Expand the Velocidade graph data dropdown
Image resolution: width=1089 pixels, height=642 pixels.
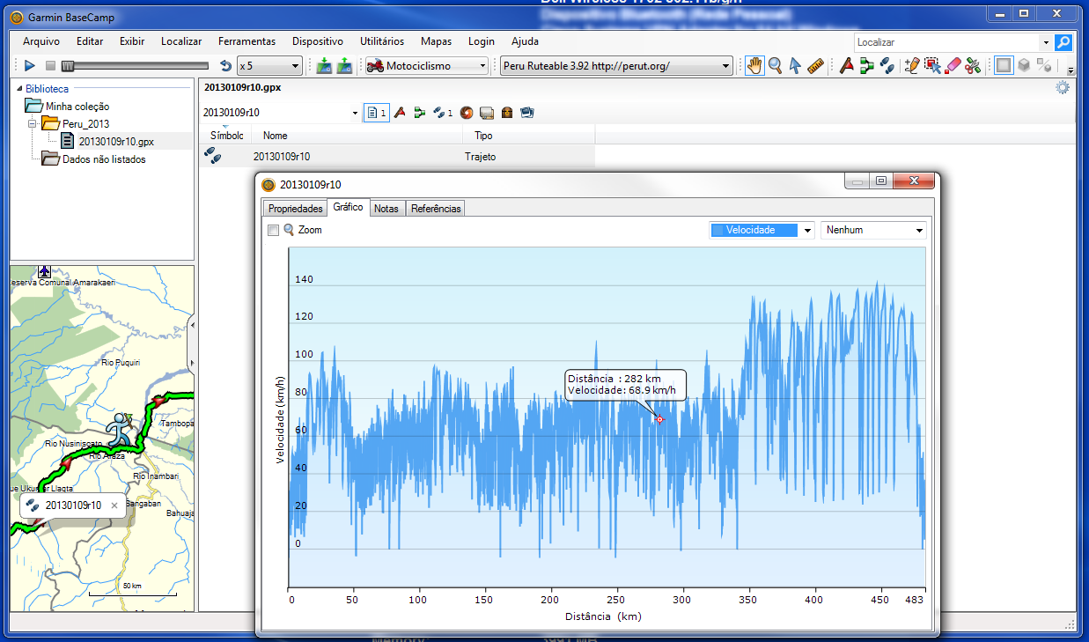point(808,230)
